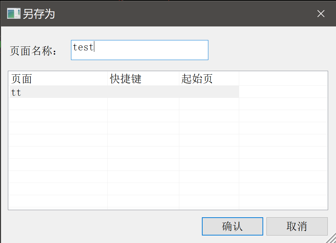Click the divider between 页面 and 快捷键 headers

[x=108, y=79]
